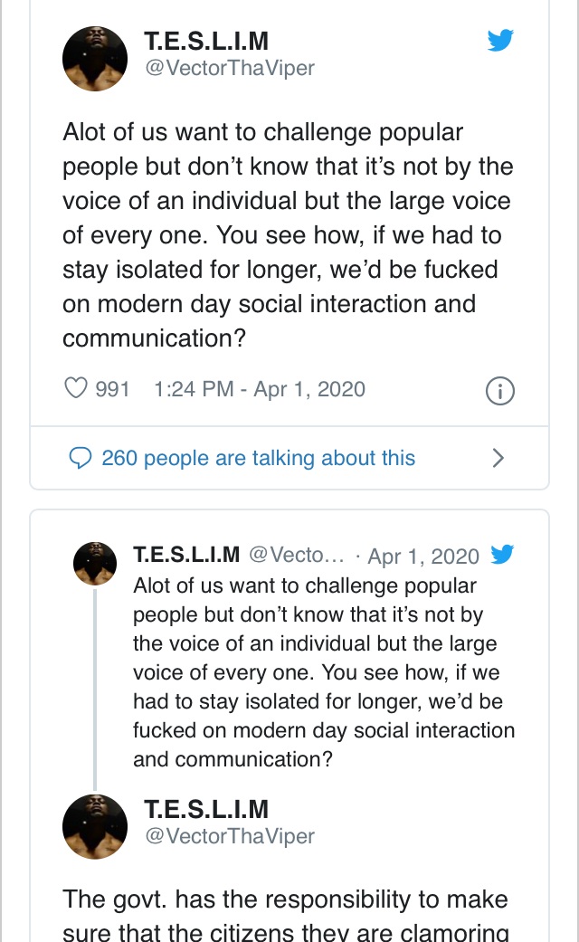Open the tweet info circle icon
This screenshot has width=579, height=942.
(x=500, y=391)
